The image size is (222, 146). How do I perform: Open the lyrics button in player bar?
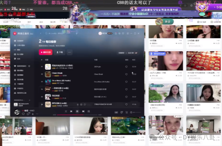[x=89, y=111]
